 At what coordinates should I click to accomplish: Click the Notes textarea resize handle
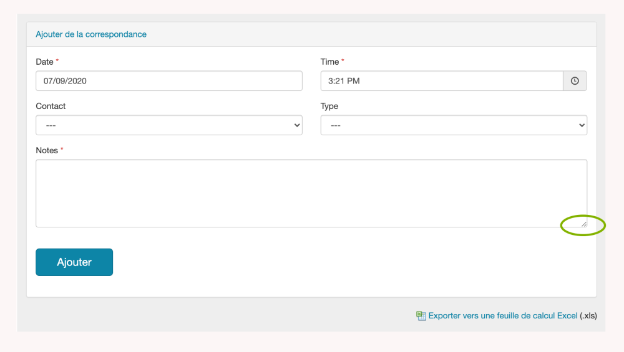pos(583,224)
